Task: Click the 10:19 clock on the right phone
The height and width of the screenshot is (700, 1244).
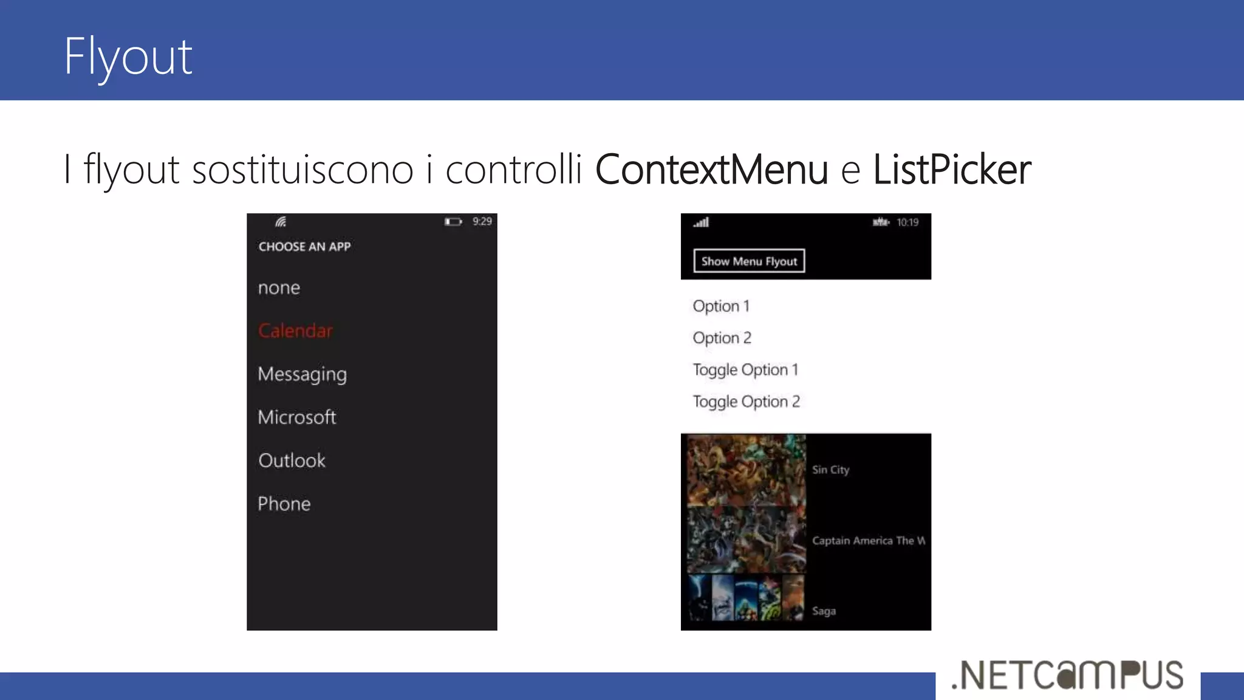Action: 907,222
